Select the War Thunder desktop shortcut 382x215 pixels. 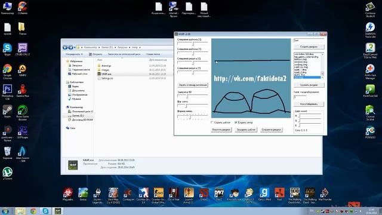click(325, 194)
